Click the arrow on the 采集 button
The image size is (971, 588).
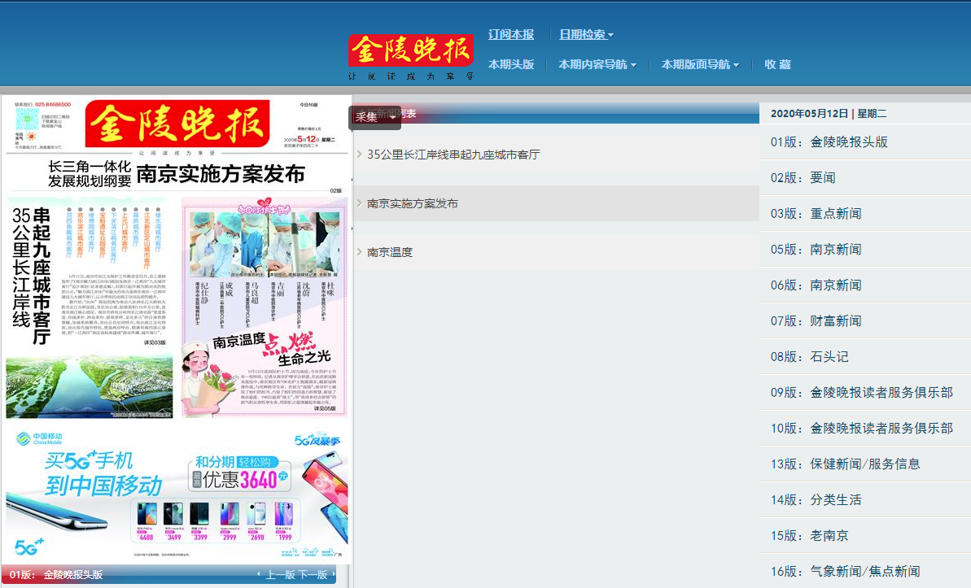pyautogui.click(x=395, y=119)
